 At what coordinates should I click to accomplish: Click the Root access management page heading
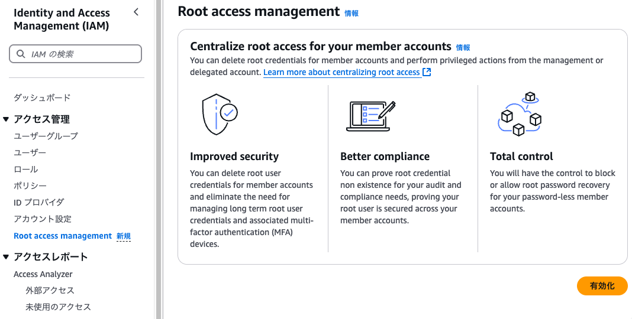(x=259, y=11)
